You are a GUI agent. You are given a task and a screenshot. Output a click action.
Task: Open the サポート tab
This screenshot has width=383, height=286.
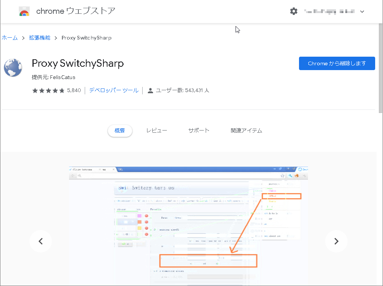(x=199, y=131)
